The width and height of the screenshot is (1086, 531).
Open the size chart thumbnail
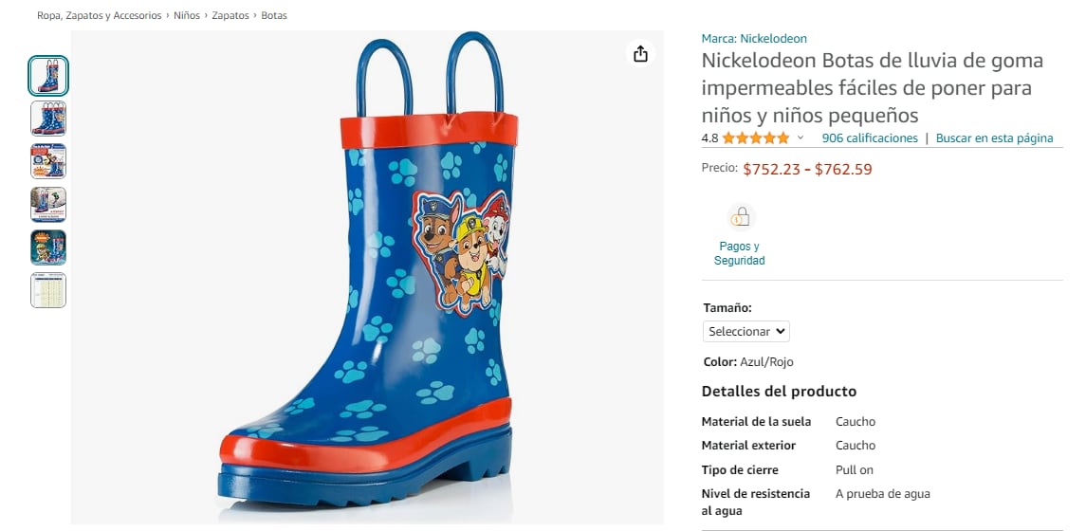[48, 290]
